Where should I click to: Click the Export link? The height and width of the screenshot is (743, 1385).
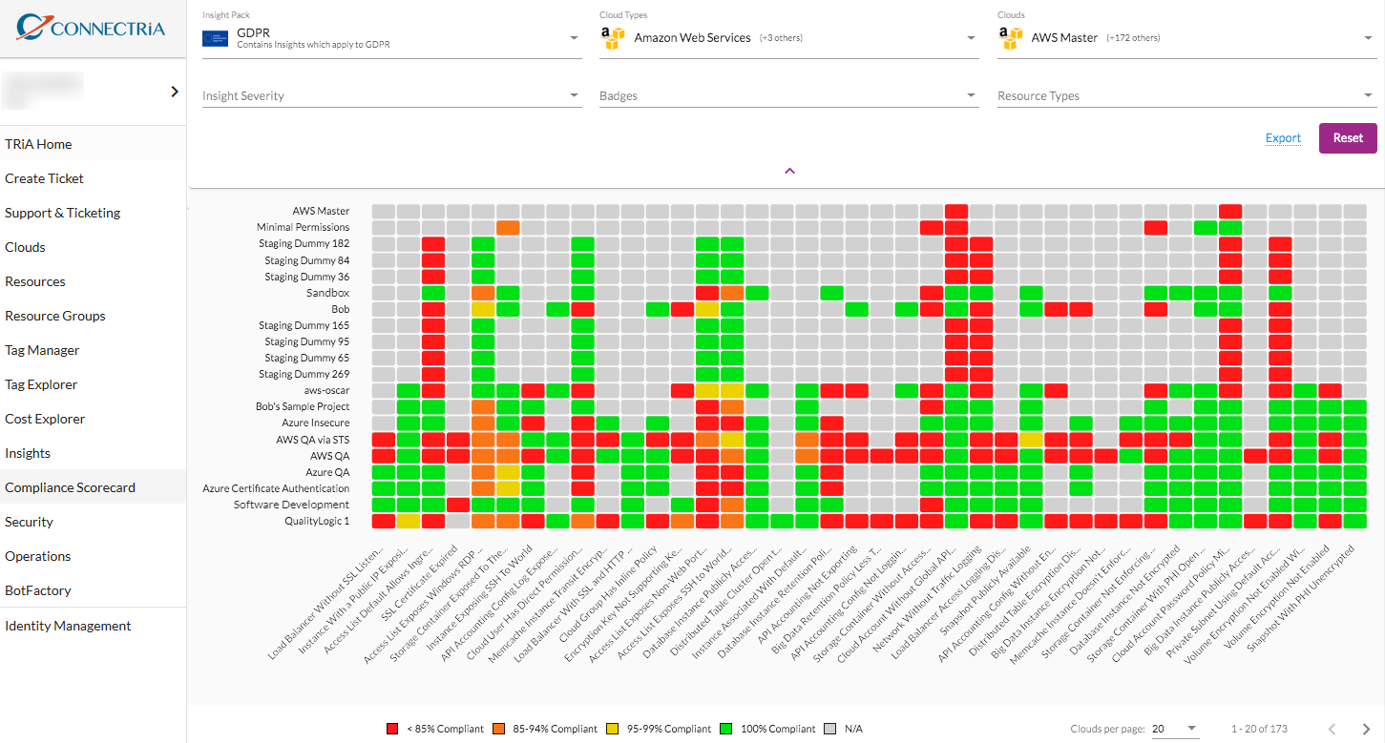[x=1283, y=138]
